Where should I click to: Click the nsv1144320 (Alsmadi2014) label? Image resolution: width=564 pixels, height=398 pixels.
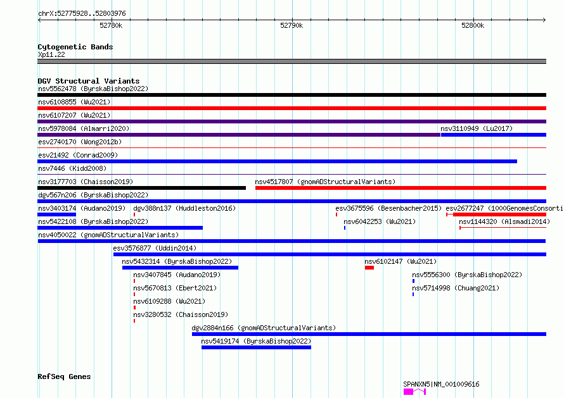coord(504,221)
